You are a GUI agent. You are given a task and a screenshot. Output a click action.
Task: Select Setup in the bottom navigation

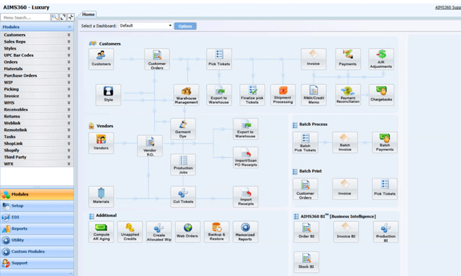pos(37,206)
